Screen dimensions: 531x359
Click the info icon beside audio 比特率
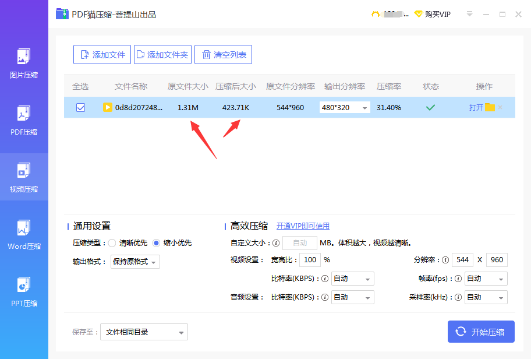325,297
